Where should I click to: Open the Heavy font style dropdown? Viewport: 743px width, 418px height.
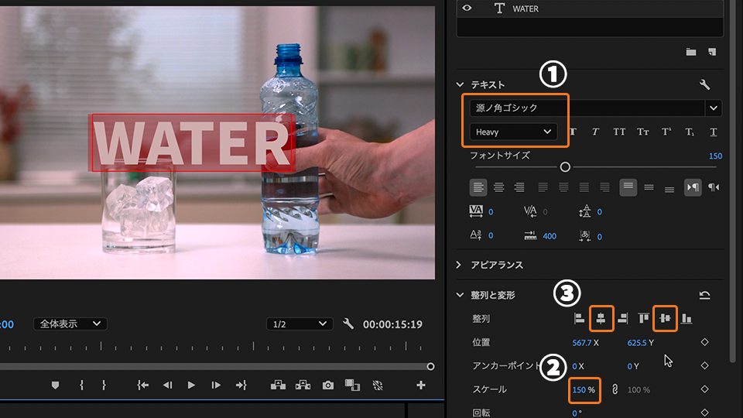click(513, 132)
